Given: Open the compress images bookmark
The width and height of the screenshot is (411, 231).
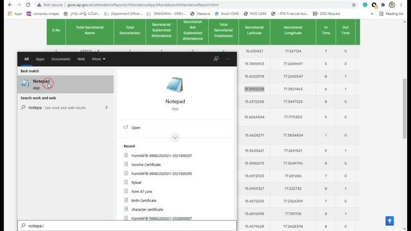Looking at the screenshot, I should pyautogui.click(x=43, y=13).
